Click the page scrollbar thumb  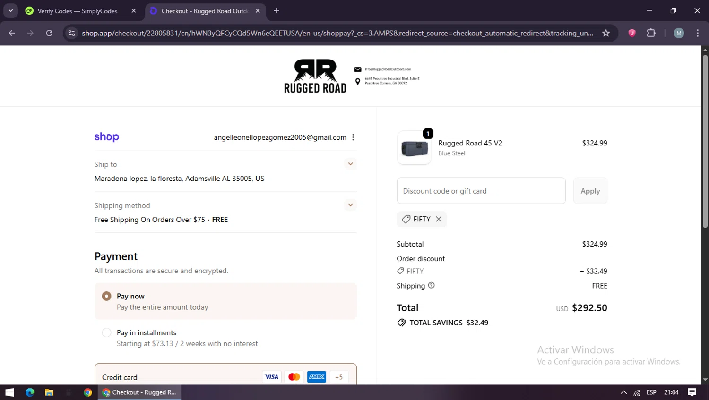click(x=705, y=142)
